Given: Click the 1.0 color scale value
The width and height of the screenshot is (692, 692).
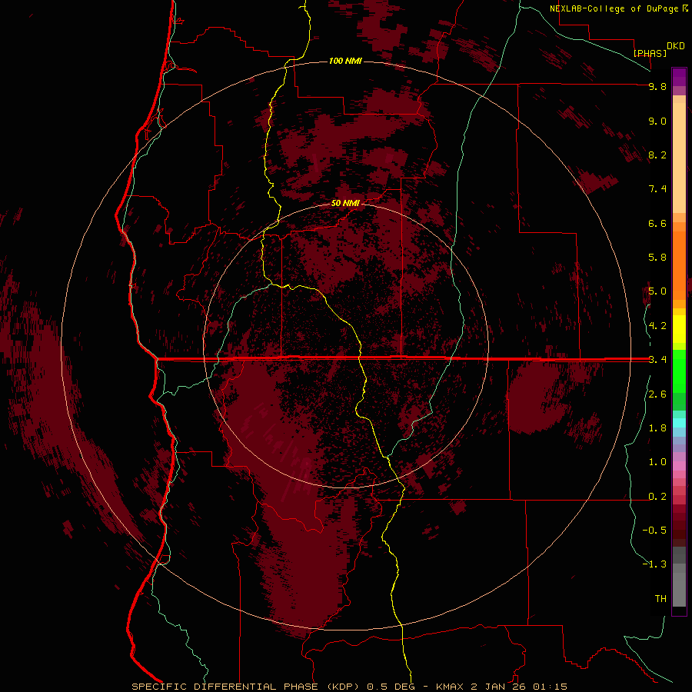Looking at the screenshot, I should tap(657, 462).
